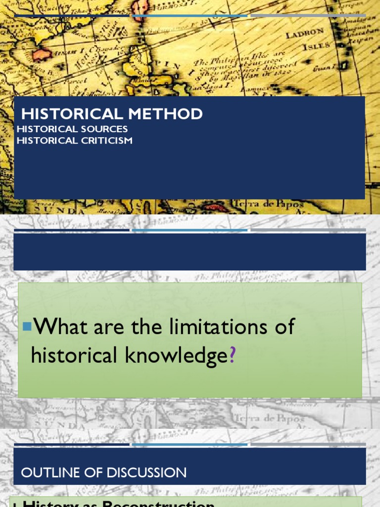Select the HISTORICAL SOURCES subtitle text
Screen dimensions: 380x507
[x=72, y=129]
